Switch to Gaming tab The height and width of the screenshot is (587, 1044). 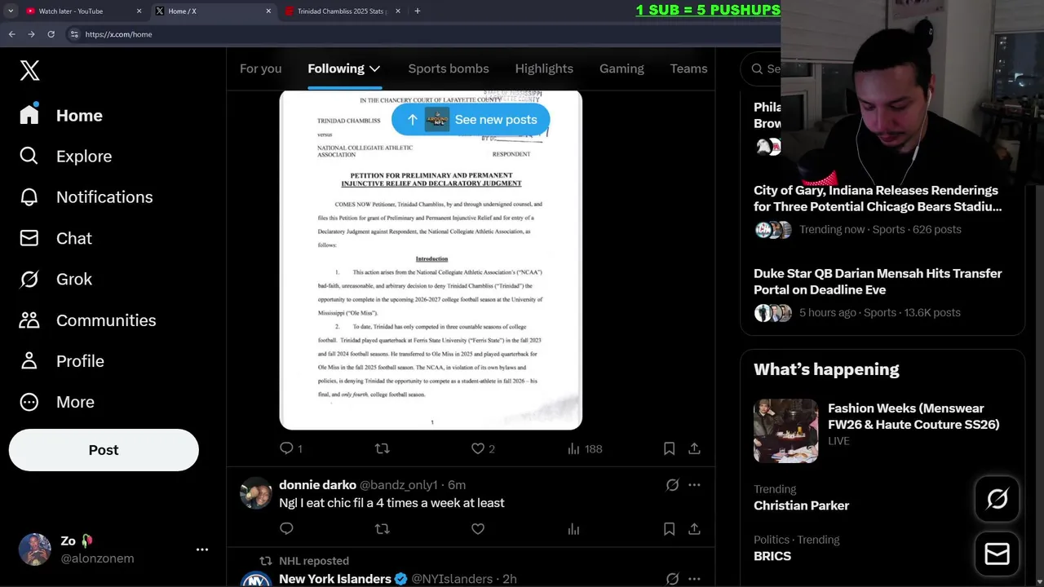point(622,68)
